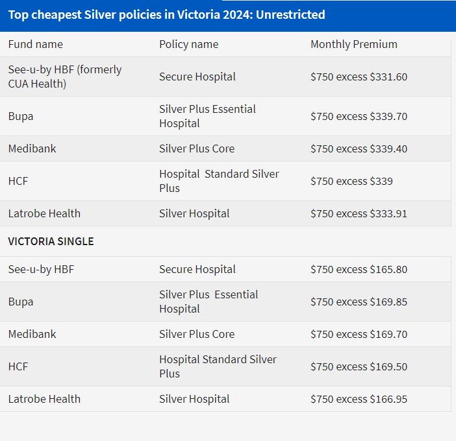Click the table title about Silver policies

point(167,14)
